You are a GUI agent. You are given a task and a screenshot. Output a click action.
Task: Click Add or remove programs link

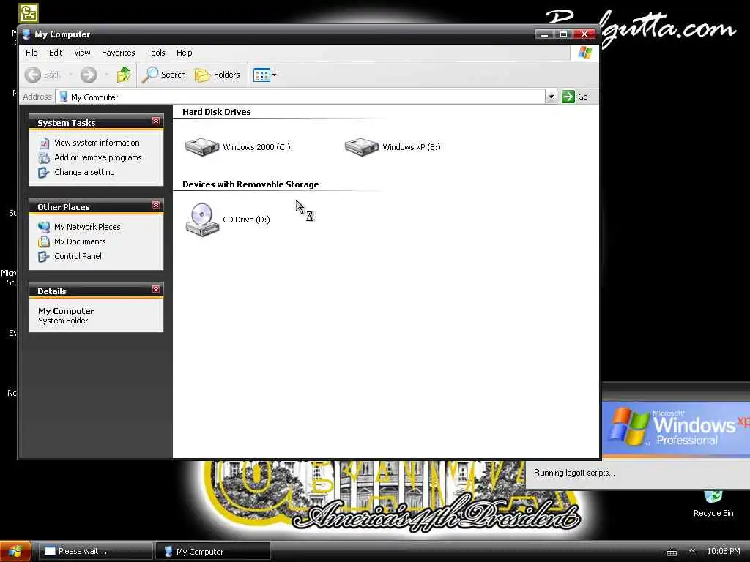(98, 157)
